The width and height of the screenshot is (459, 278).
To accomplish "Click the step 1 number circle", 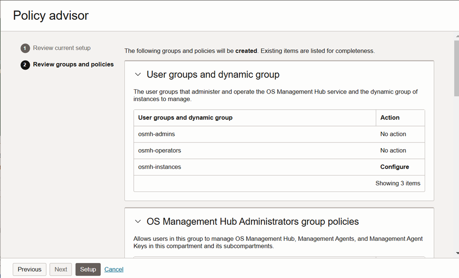I will coord(25,48).
